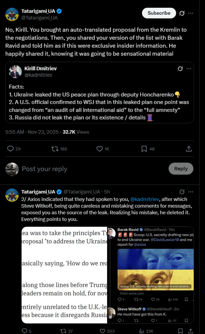Click the Subscribe button
This screenshot has width=205, height=334.
point(159,13)
